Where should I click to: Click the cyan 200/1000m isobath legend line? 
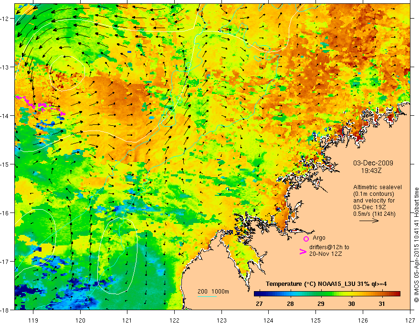pos(207,296)
